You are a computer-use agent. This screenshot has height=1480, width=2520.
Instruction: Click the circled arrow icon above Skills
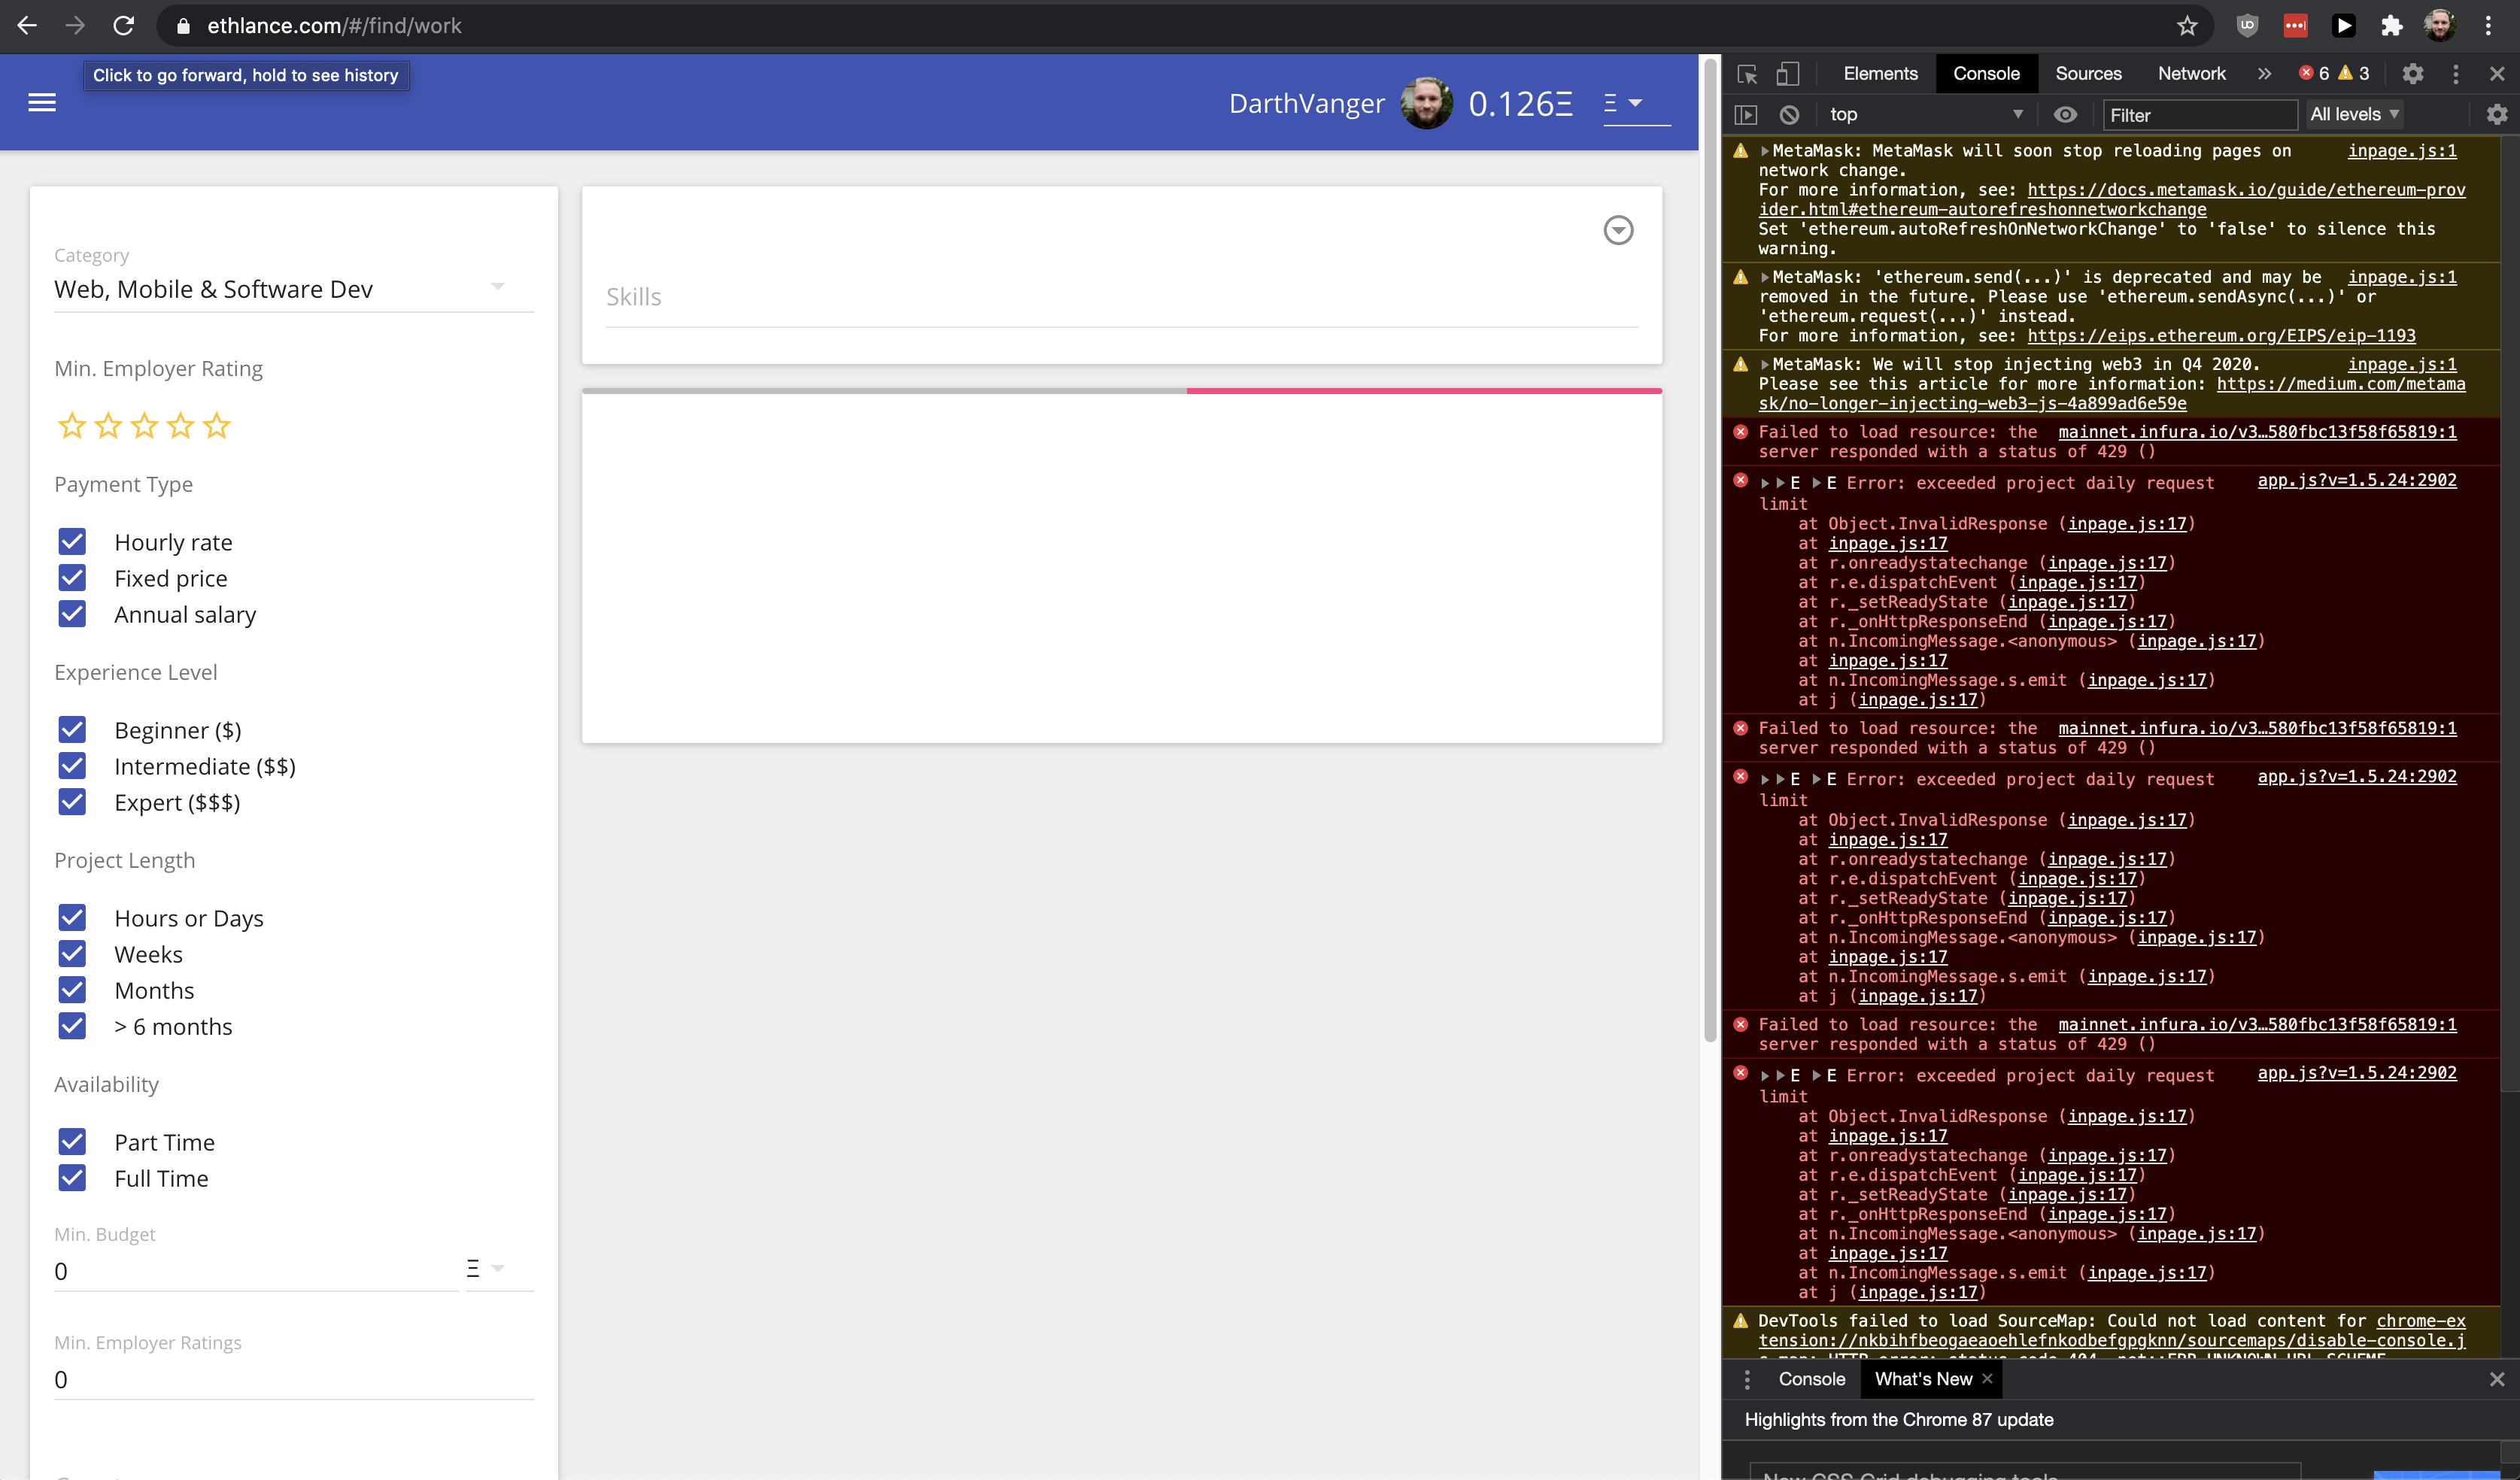[x=1618, y=230]
